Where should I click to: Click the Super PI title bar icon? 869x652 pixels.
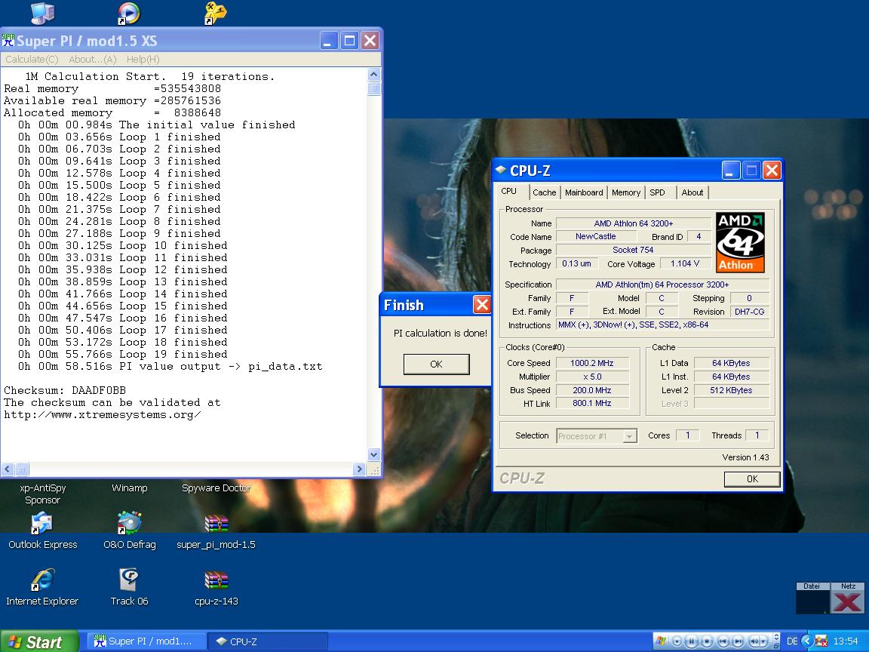click(8, 40)
